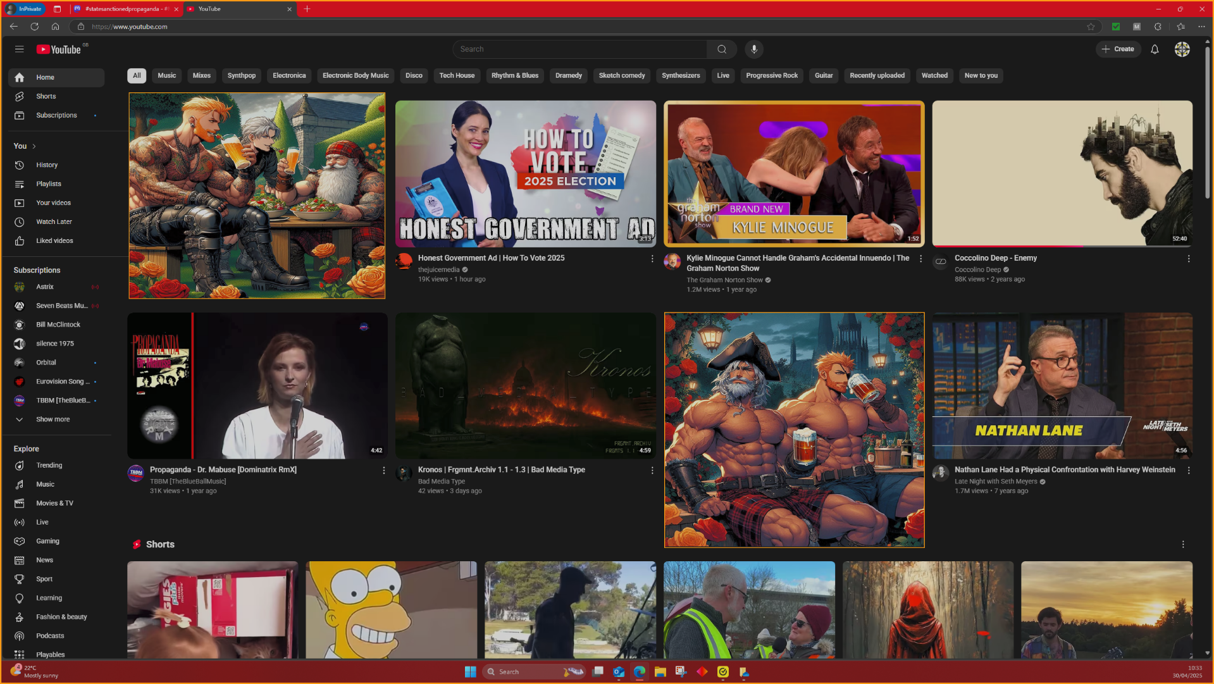Screen dimensions: 1214x684
Task: Click the Create button
Action: tap(1118, 49)
